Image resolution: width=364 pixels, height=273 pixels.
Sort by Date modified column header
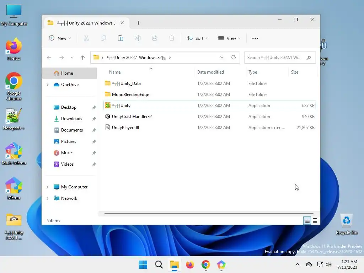point(220,72)
